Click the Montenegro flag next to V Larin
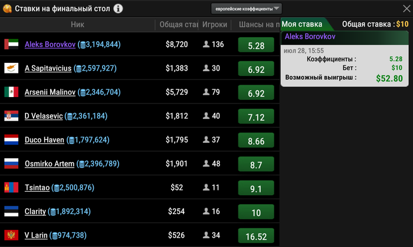 click(11, 235)
